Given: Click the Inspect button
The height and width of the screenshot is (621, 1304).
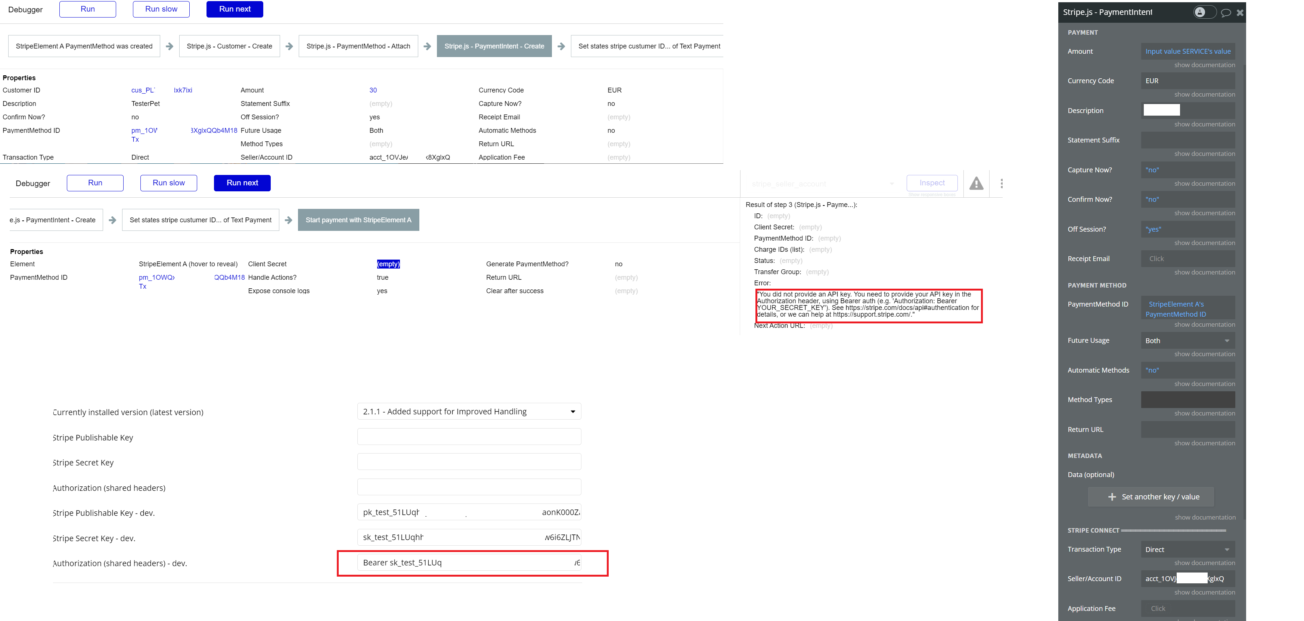Looking at the screenshot, I should coord(932,182).
